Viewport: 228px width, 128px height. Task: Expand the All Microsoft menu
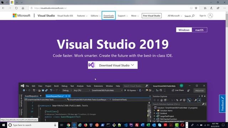tap(175, 16)
